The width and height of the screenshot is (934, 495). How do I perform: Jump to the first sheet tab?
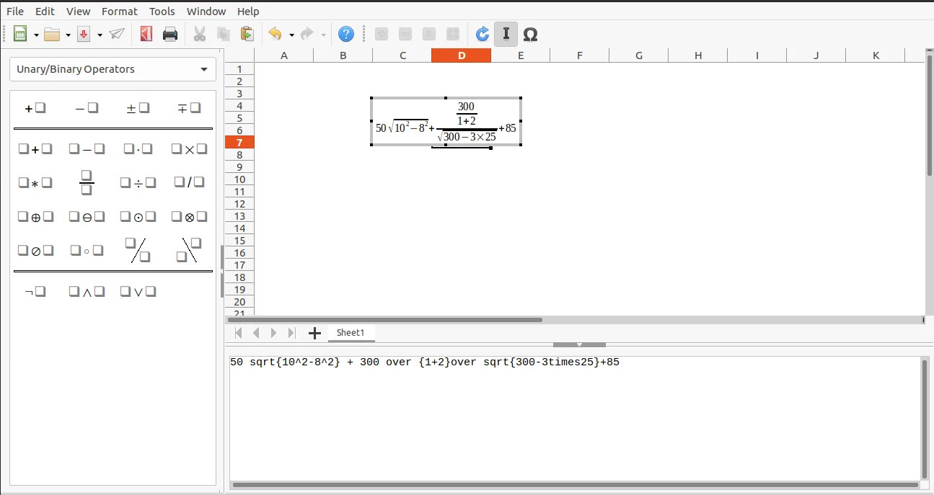coord(239,333)
